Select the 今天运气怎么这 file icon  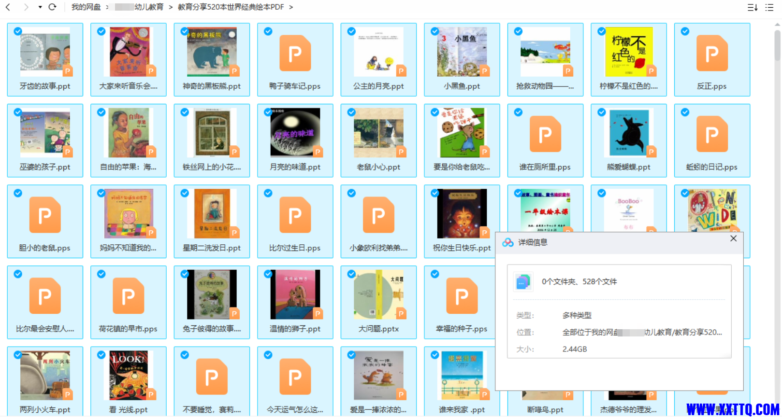(x=295, y=377)
